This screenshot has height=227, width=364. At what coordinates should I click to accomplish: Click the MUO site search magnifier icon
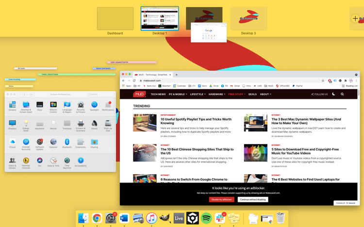click(342, 94)
